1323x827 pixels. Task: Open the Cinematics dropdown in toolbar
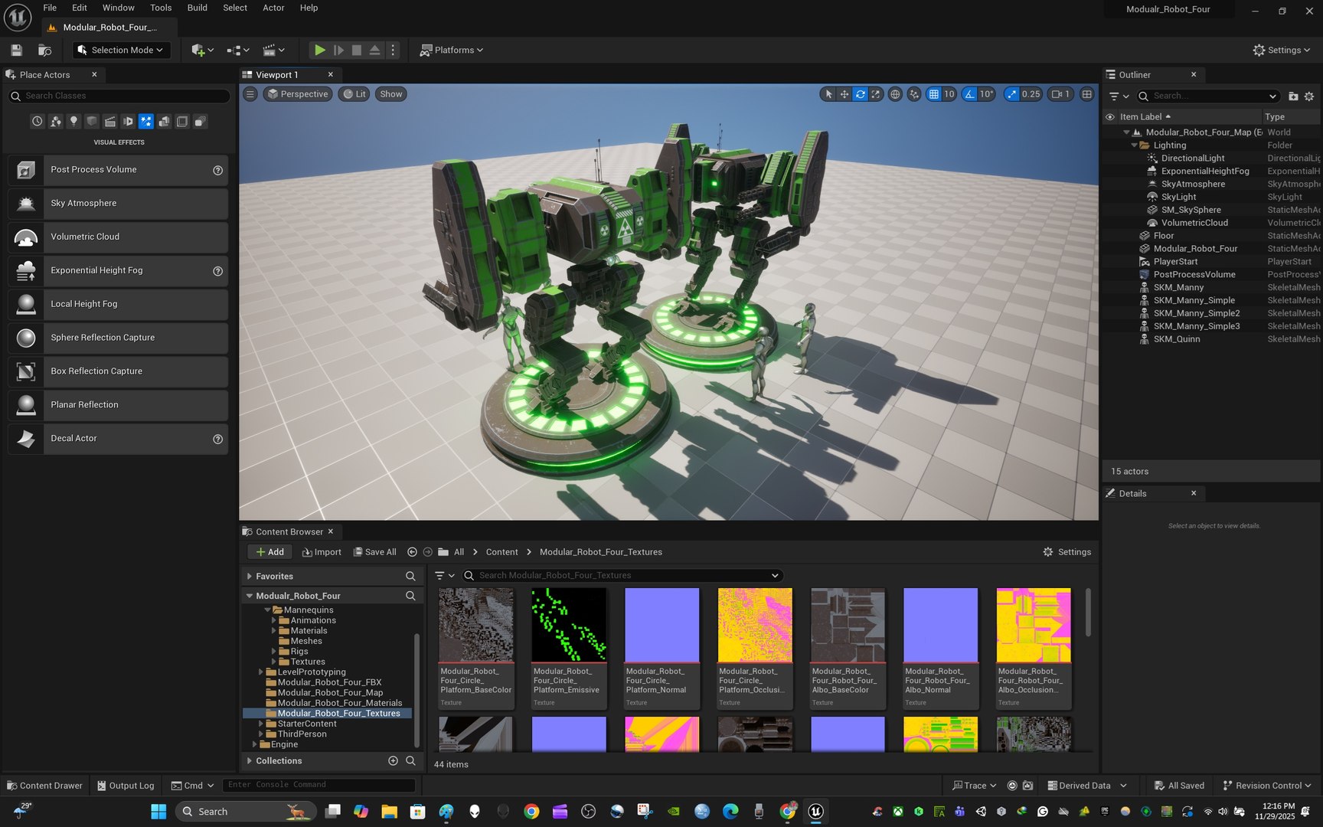(x=273, y=50)
